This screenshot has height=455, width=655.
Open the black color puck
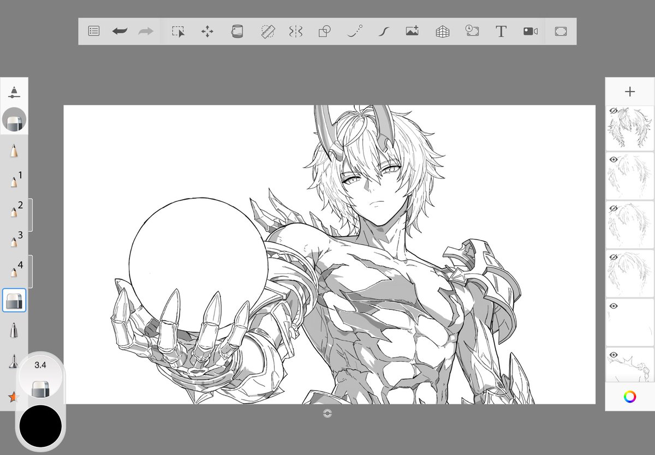click(40, 426)
